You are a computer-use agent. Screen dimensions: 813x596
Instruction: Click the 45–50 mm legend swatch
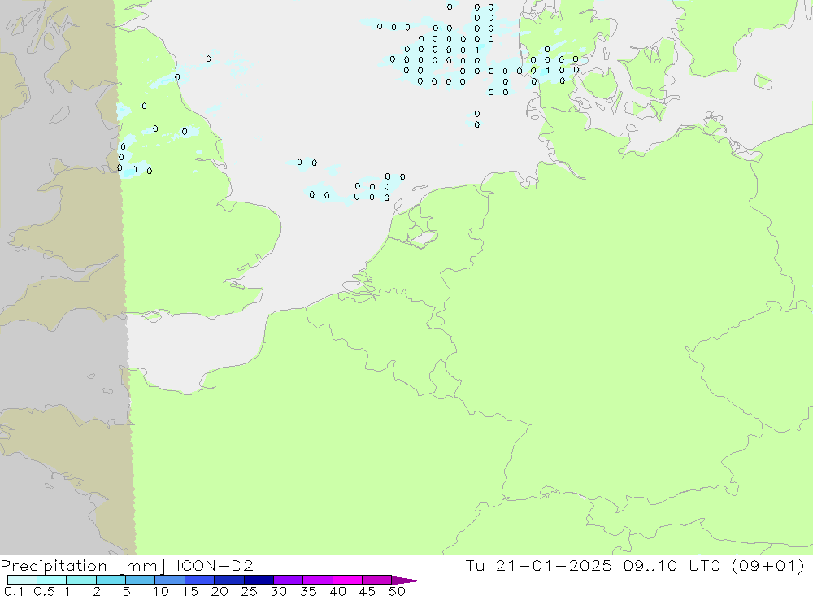pos(376,580)
